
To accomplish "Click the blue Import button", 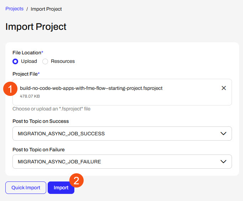I will (61, 188).
